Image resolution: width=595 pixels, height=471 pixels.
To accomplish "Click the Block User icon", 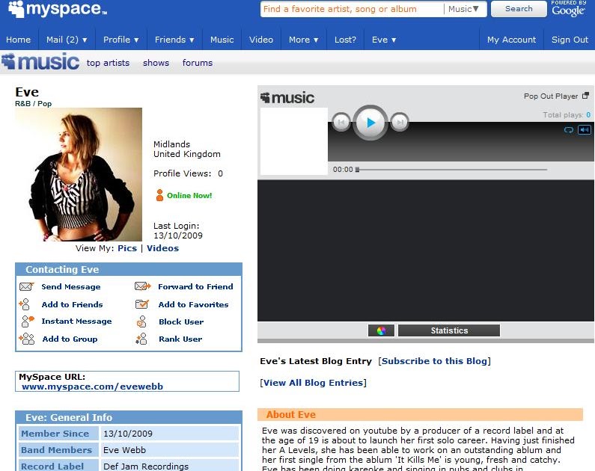I will tap(141, 321).
